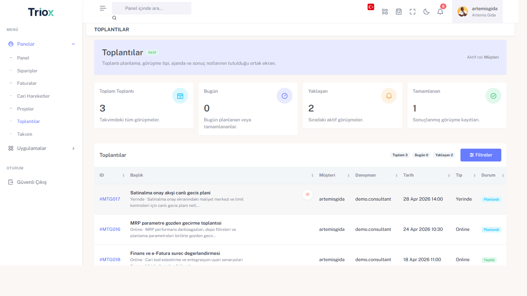Click the Panolar dashboard icon
527x296 pixels.
point(11,44)
